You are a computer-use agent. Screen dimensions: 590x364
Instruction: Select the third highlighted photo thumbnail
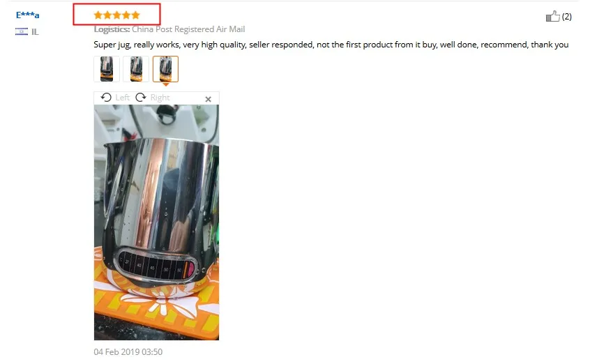click(x=165, y=69)
